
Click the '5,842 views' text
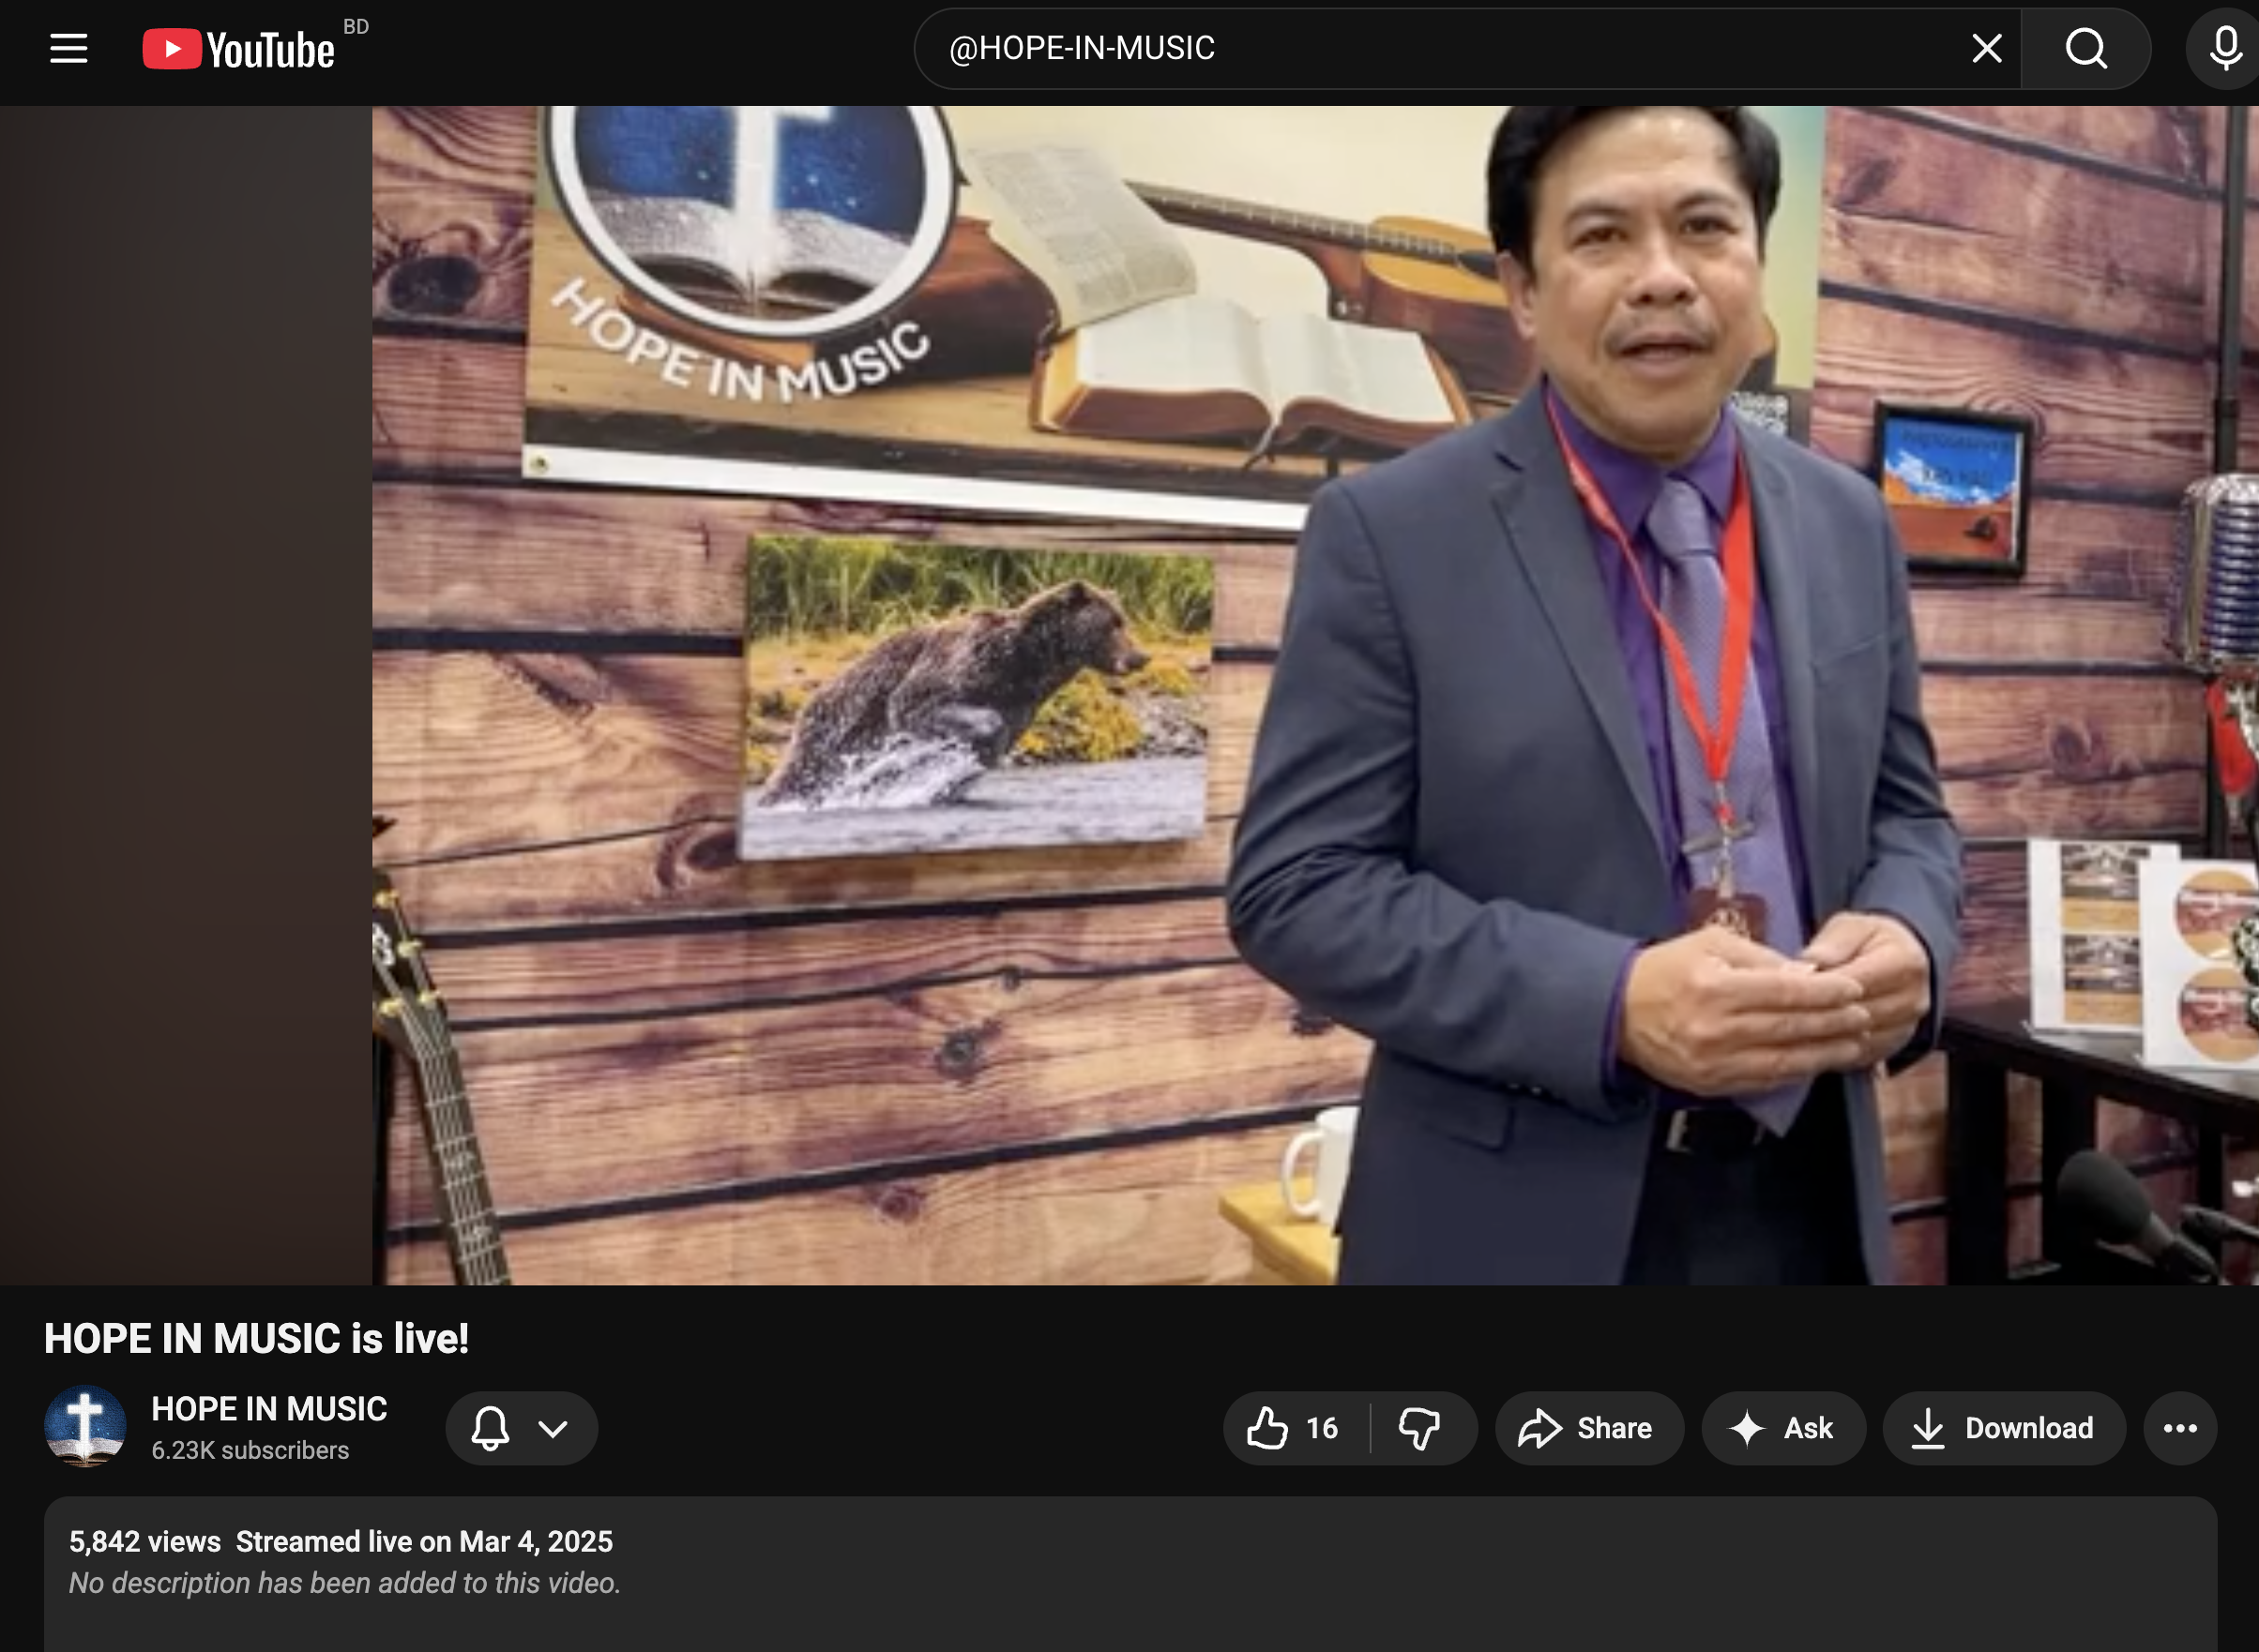click(145, 1542)
